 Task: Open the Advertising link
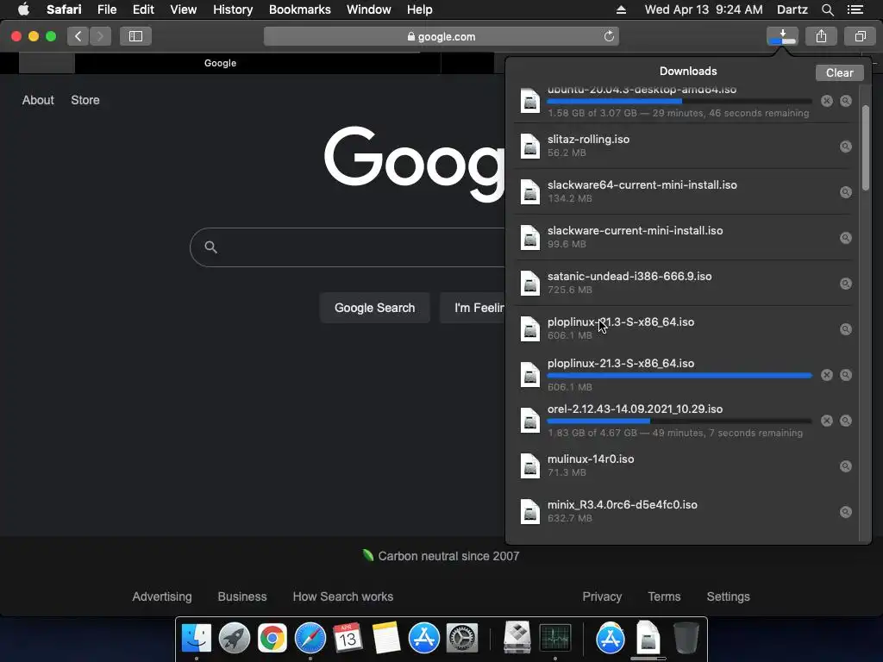coord(161,596)
